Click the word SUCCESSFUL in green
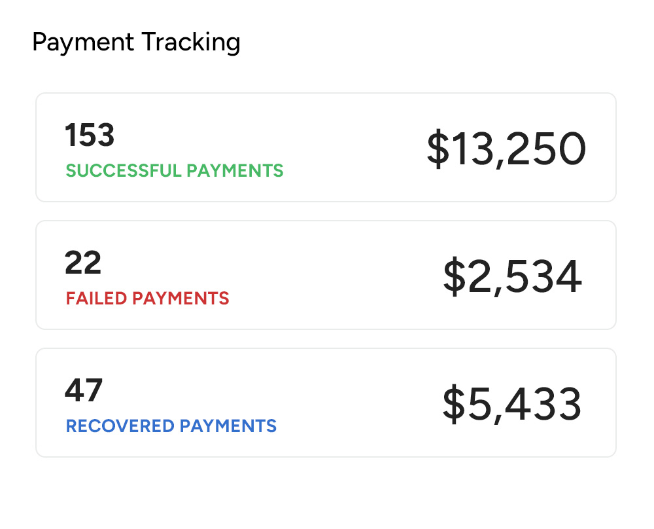This screenshot has width=654, height=529. click(x=124, y=171)
